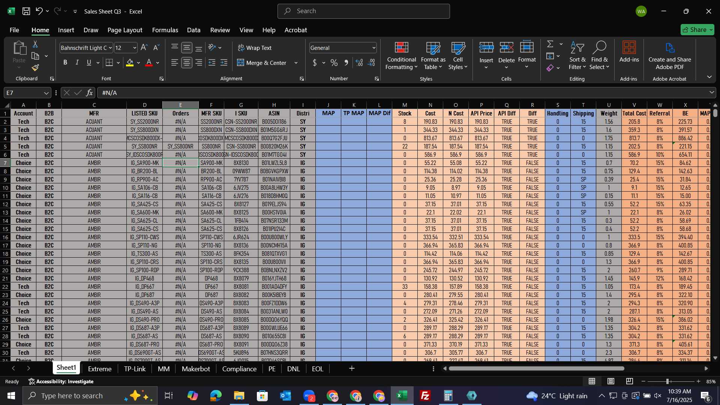Switch to the TP-Link sheet tab
The height and width of the screenshot is (405, 720).
[135, 369]
